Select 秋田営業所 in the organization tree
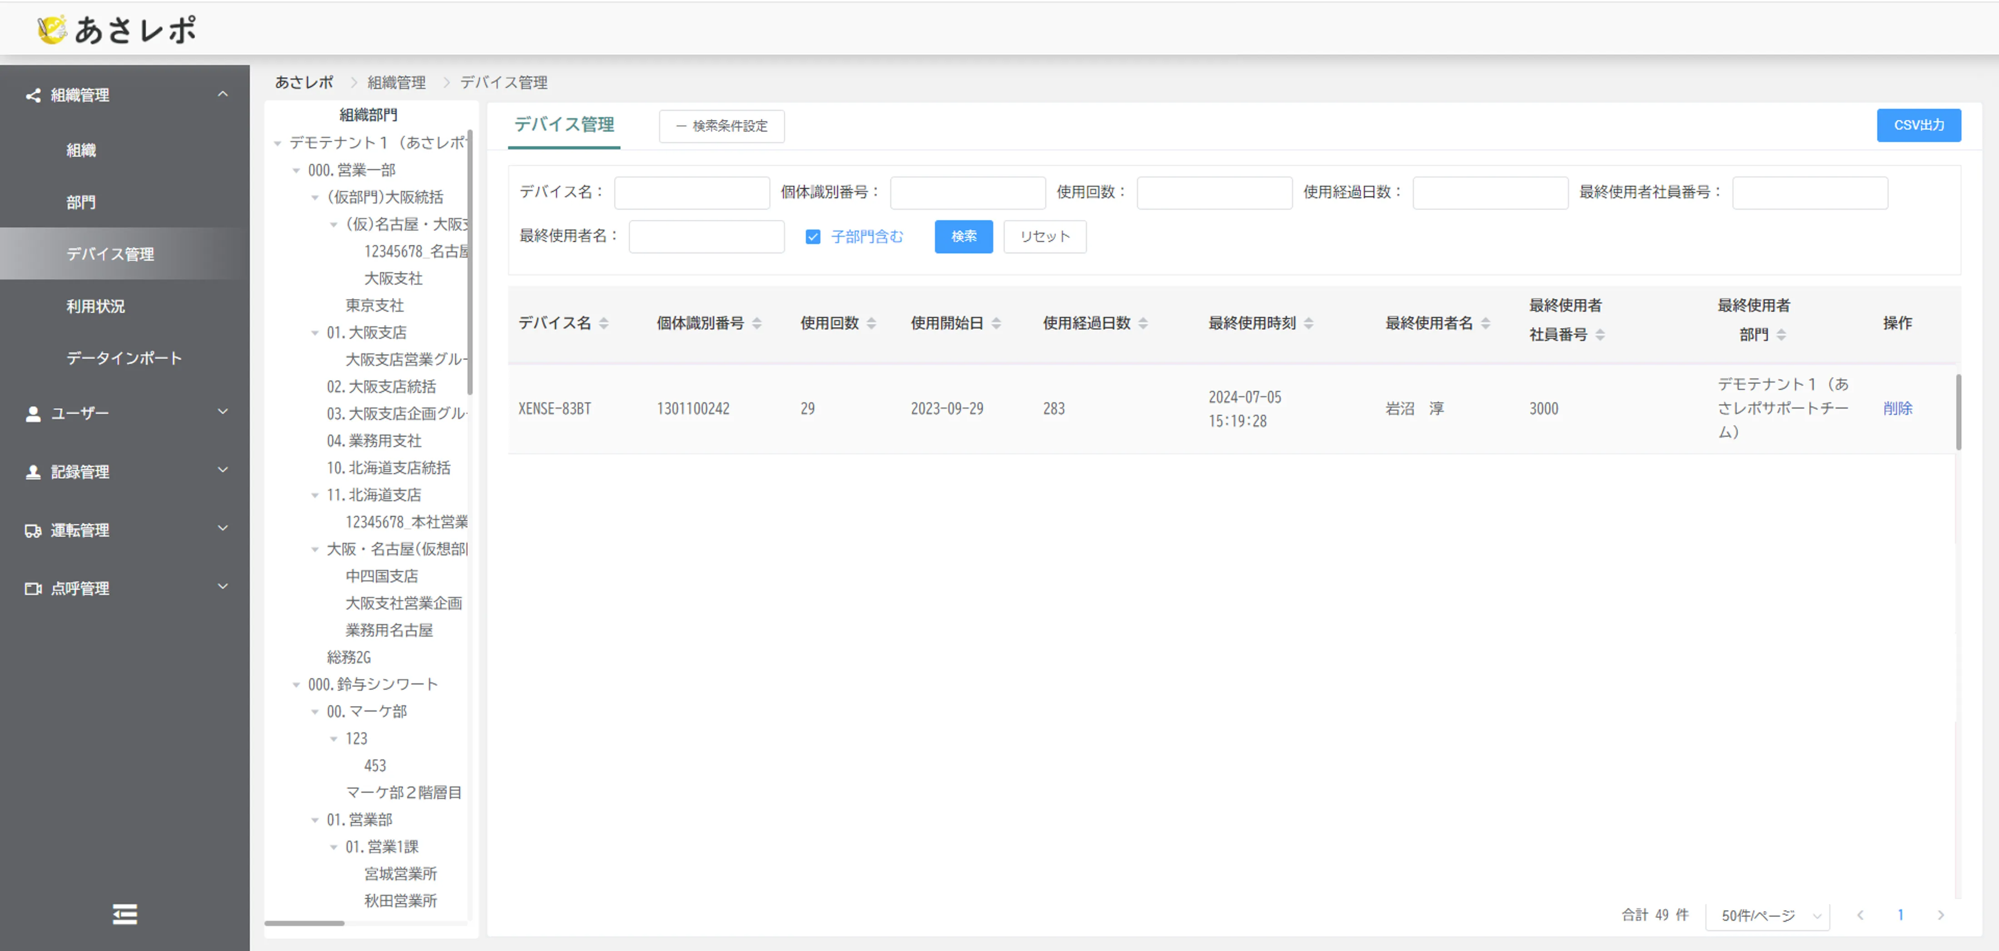 [400, 901]
